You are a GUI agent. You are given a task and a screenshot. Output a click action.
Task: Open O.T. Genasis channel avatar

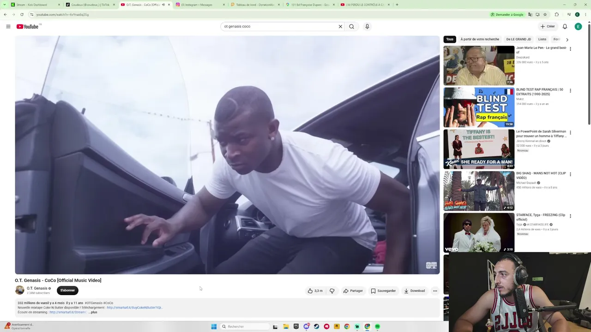click(19, 290)
